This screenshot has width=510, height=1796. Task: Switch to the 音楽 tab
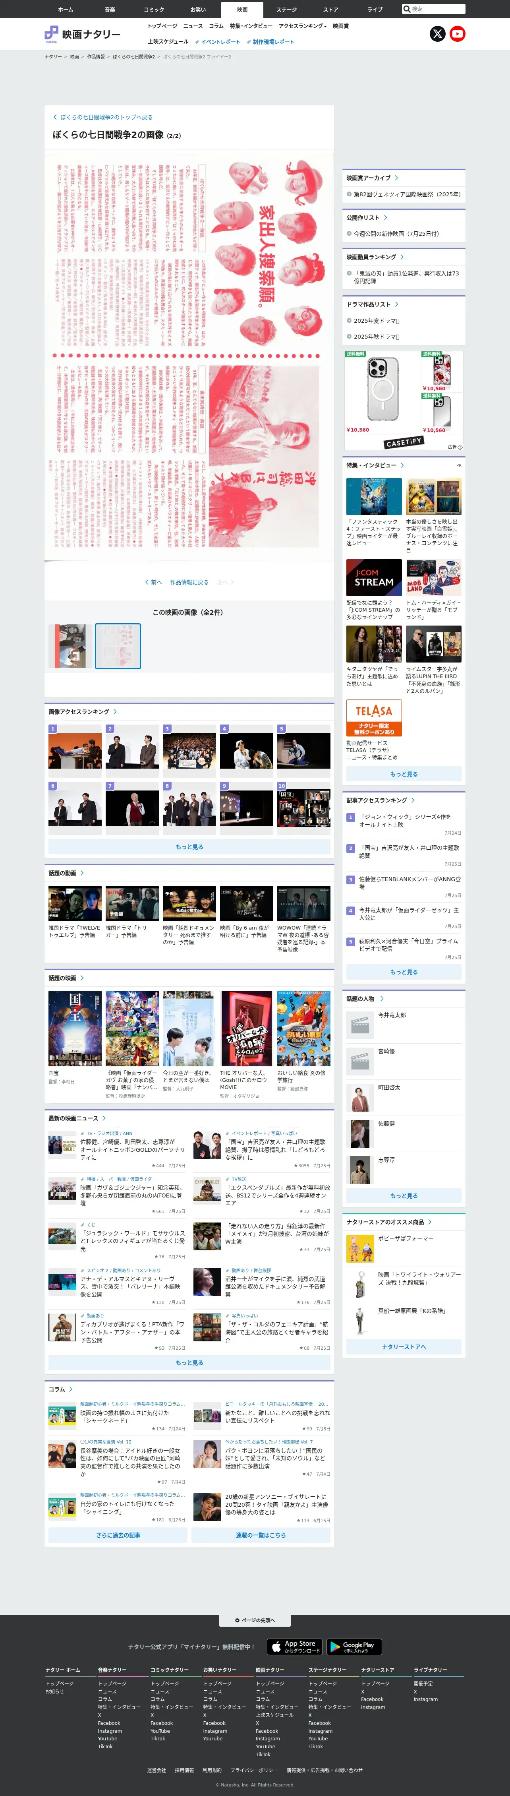coord(109,9)
